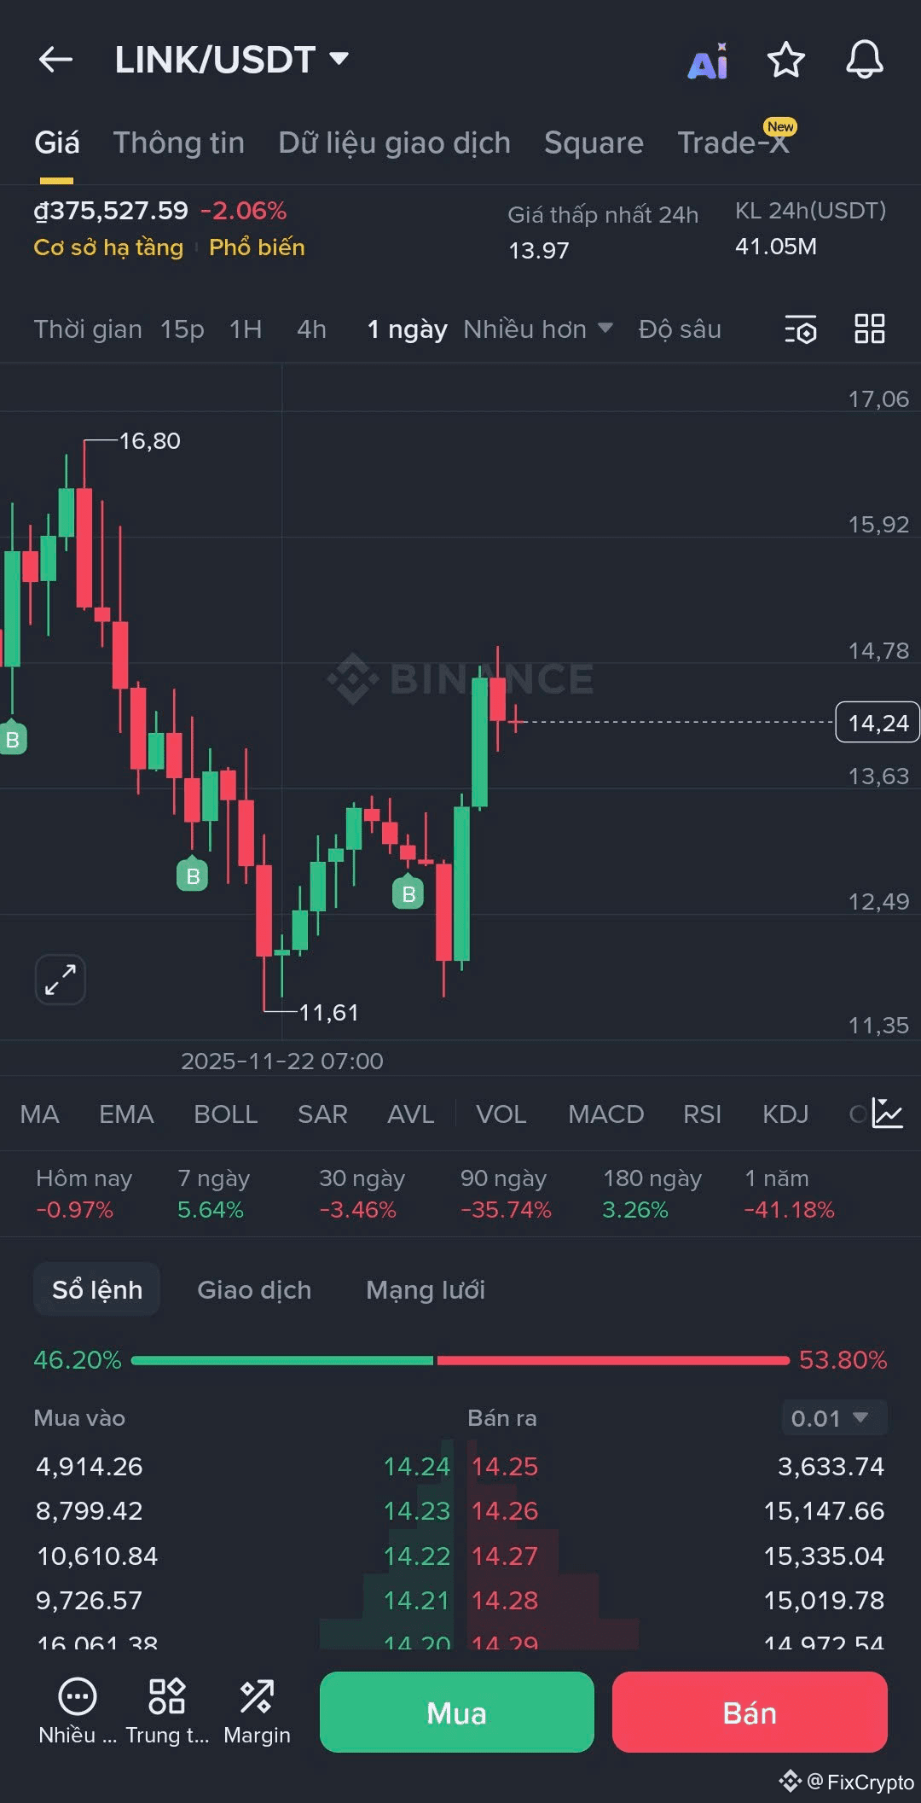This screenshot has height=1803, width=921.
Task: Select bid price 14.21
Action: tap(417, 1600)
